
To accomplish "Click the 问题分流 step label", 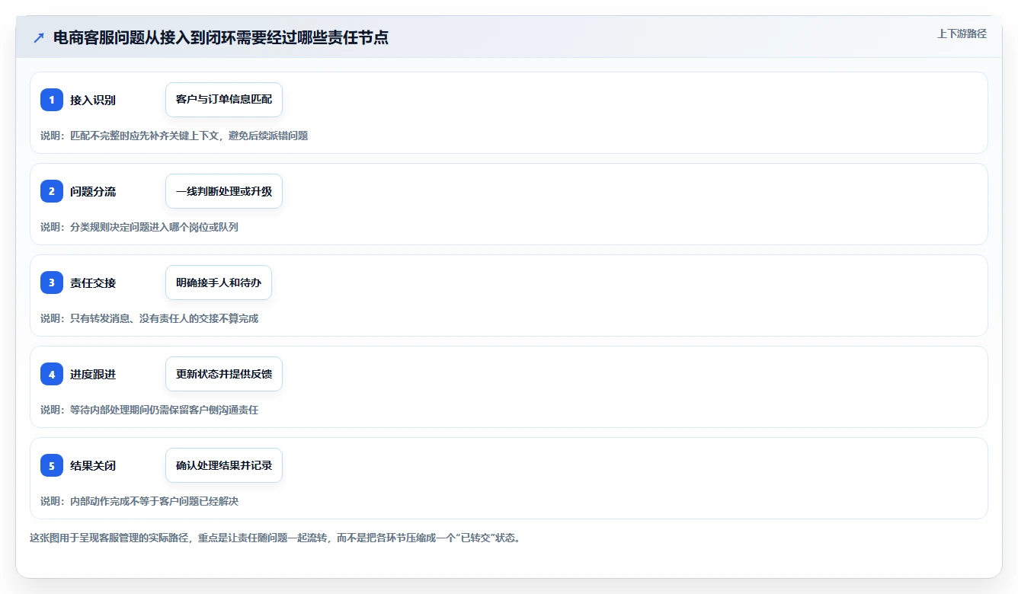I will [93, 191].
